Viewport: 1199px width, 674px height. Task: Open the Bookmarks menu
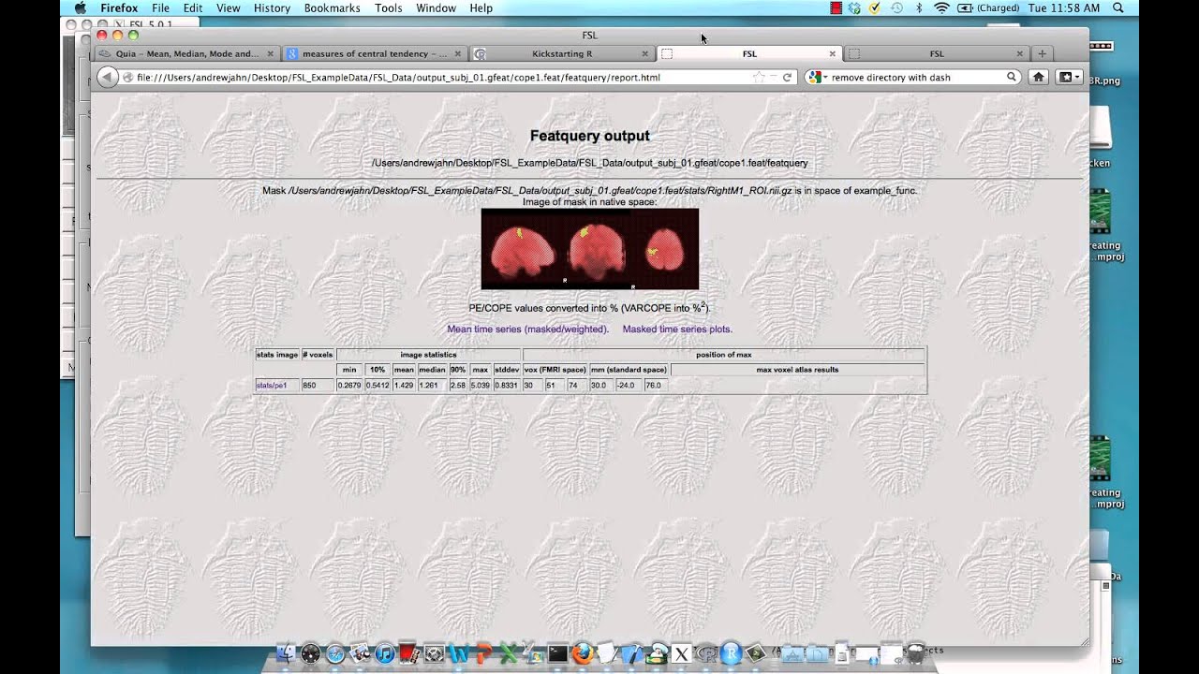coord(333,8)
